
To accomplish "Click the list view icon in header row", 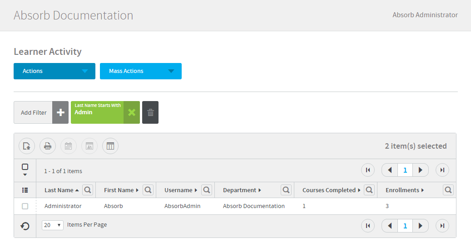I will click(25, 190).
